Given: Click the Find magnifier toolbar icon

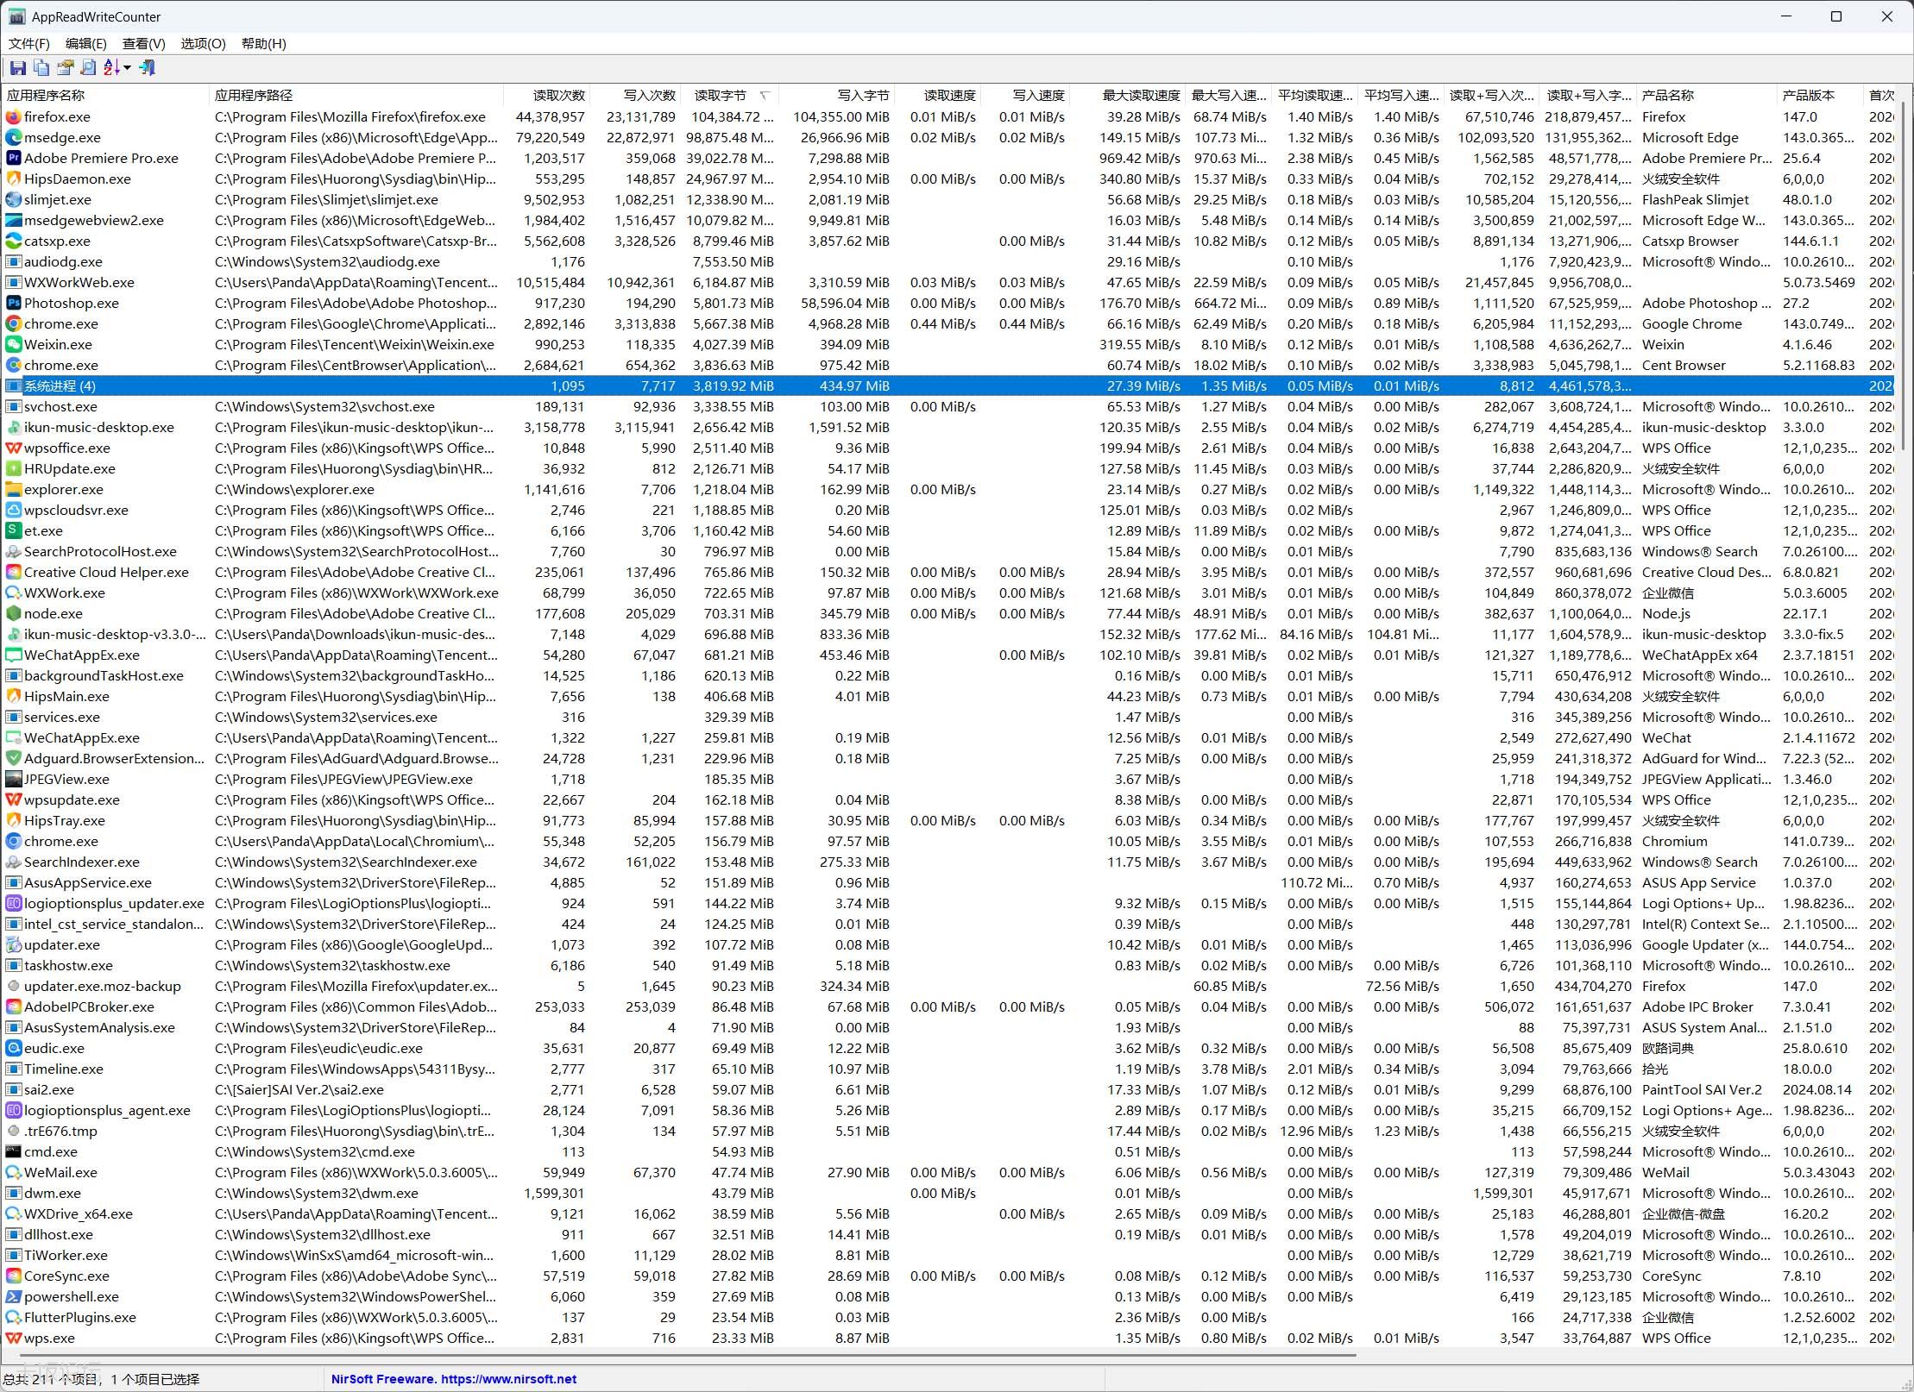Looking at the screenshot, I should pos(89,68).
